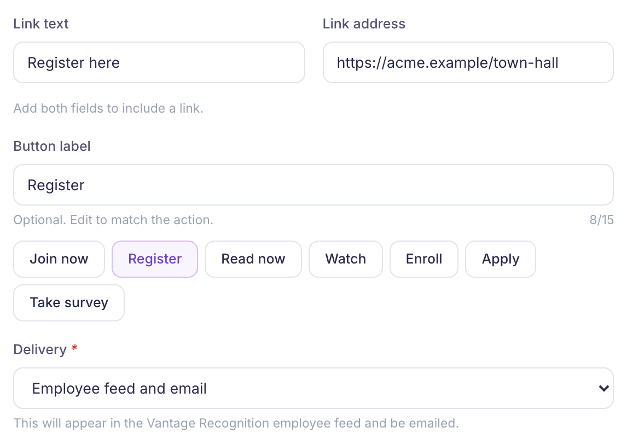Click the Link address input field
The width and height of the screenshot is (627, 445).
point(468,62)
